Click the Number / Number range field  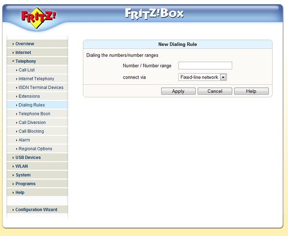(x=205, y=66)
